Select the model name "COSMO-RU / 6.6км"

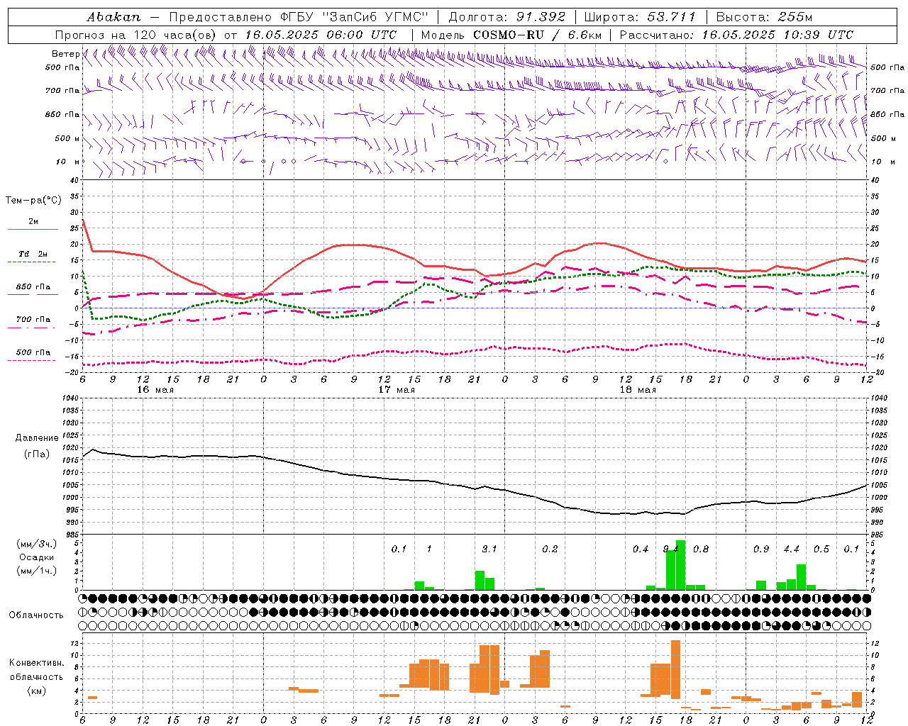tap(537, 35)
